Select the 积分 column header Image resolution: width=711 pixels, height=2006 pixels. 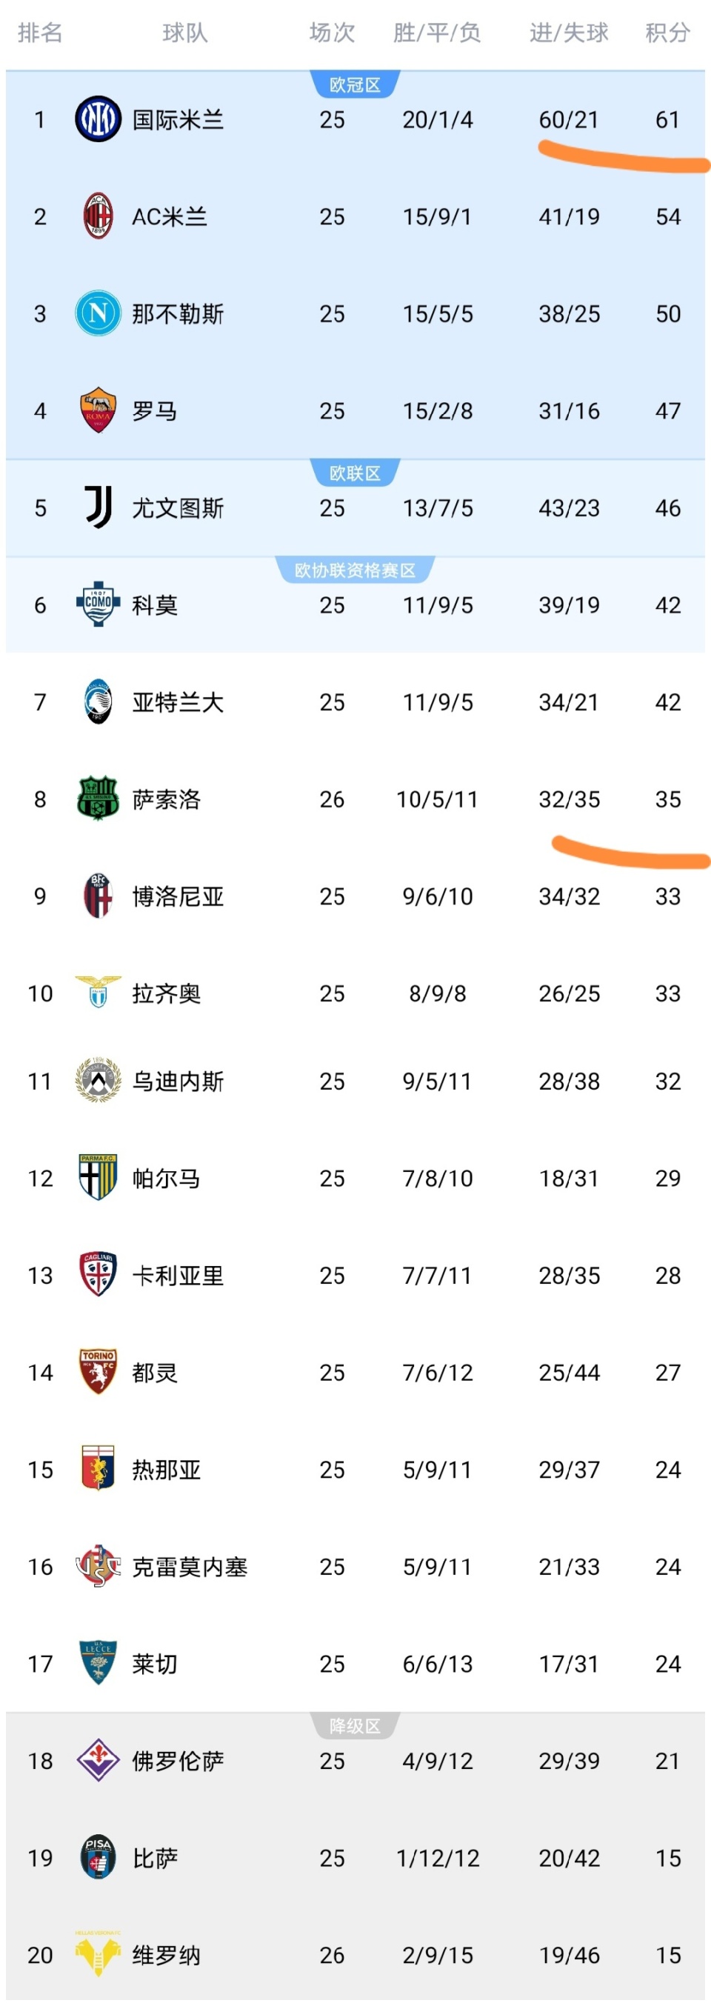667,33
